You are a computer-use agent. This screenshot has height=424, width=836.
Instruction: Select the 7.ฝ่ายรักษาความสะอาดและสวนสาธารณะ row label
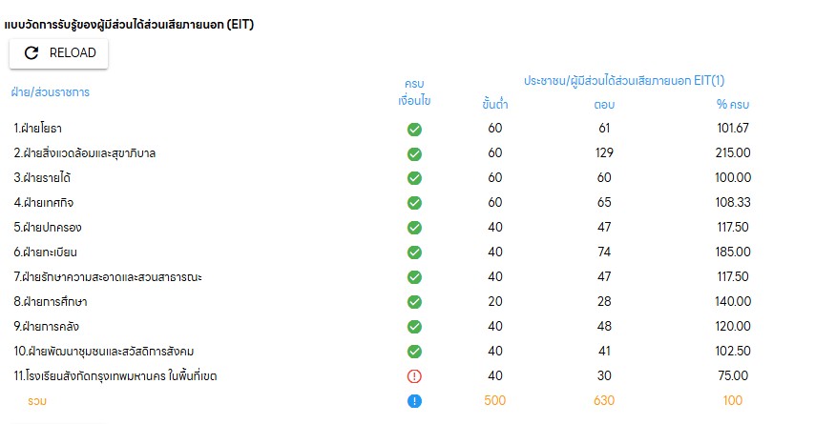pyautogui.click(x=108, y=277)
